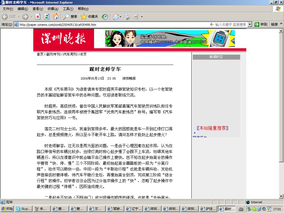284x213 pixels.
Task: Open the 工具(T) menu
Action: pos(68,9)
